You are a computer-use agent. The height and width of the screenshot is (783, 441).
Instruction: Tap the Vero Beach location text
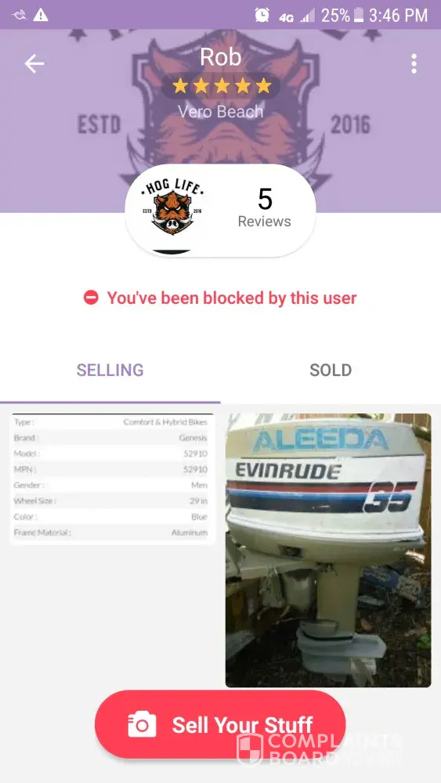click(x=221, y=111)
